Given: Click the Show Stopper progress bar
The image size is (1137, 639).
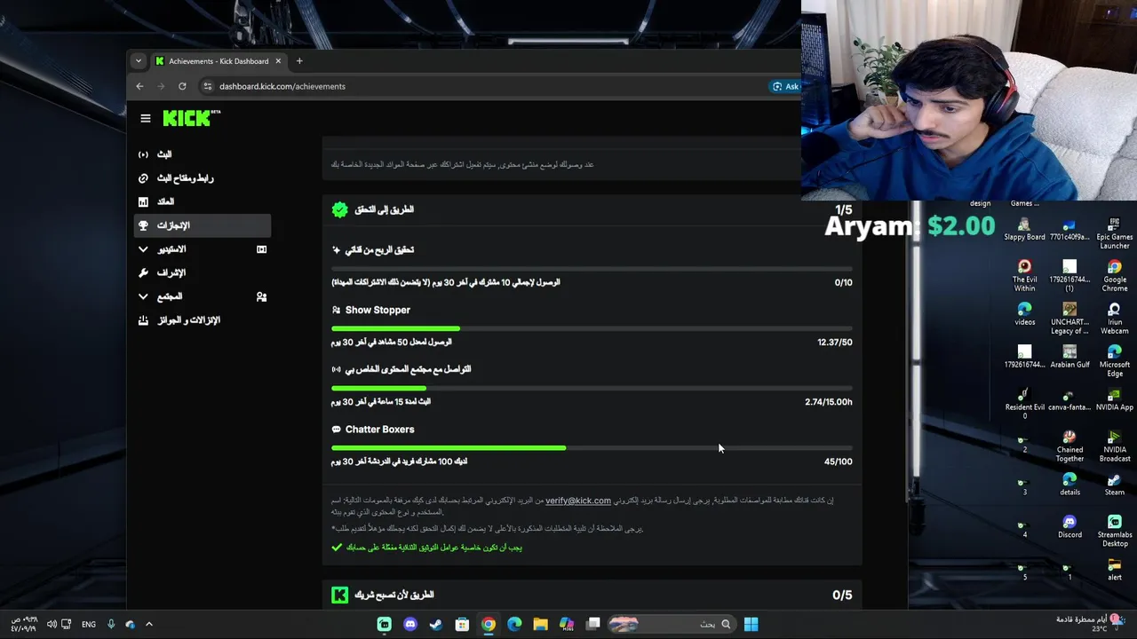Looking at the screenshot, I should 592,328.
